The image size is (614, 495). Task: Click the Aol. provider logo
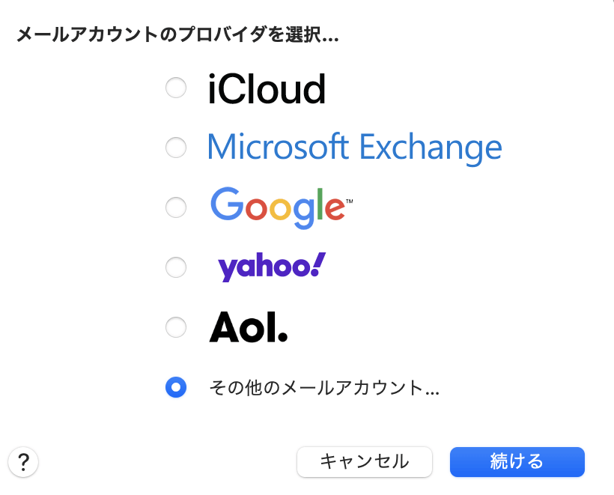coord(248,327)
